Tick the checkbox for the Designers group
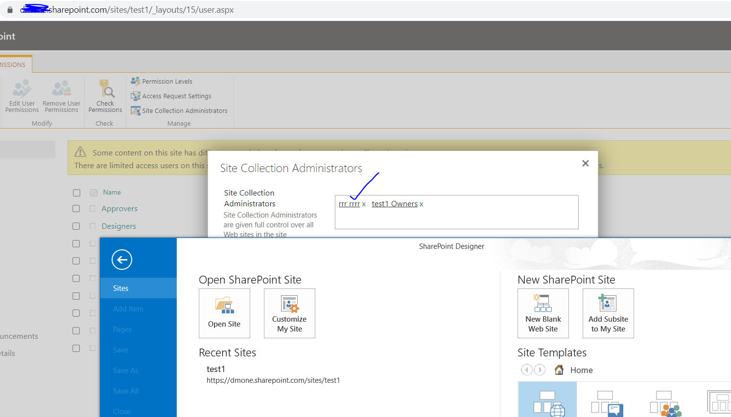731x417 pixels. tap(76, 226)
